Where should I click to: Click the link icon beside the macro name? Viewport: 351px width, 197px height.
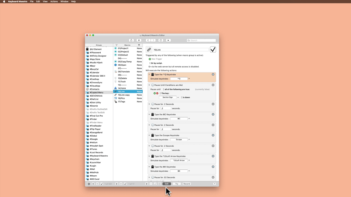coord(149,50)
